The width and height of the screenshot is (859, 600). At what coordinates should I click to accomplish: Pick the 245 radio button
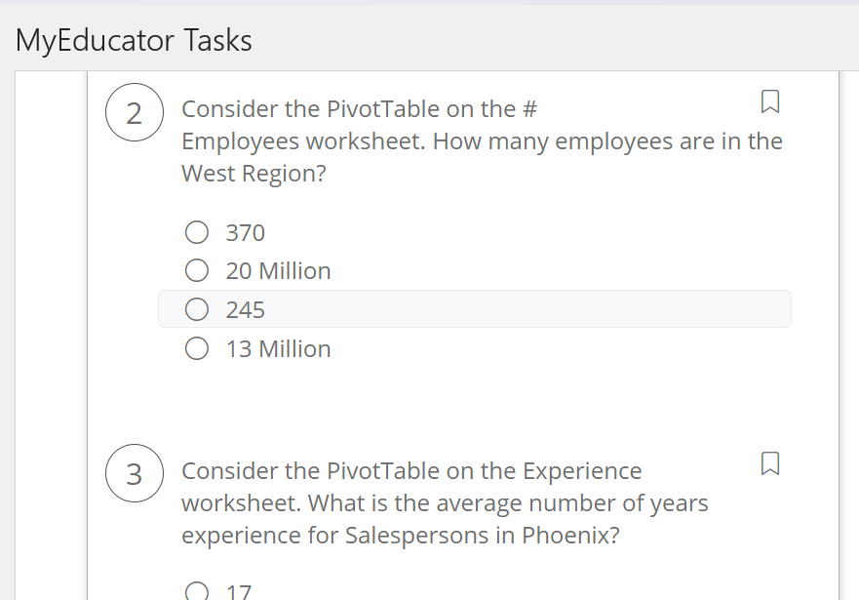[x=197, y=310]
